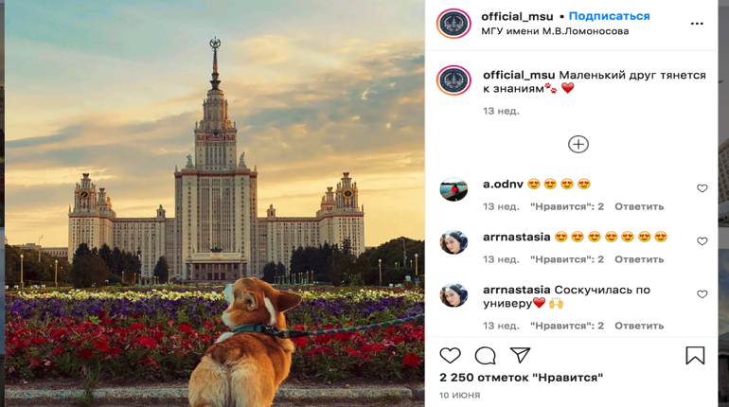
Task: Like arrnastasia's emoji comment heart
Action: 702,241
